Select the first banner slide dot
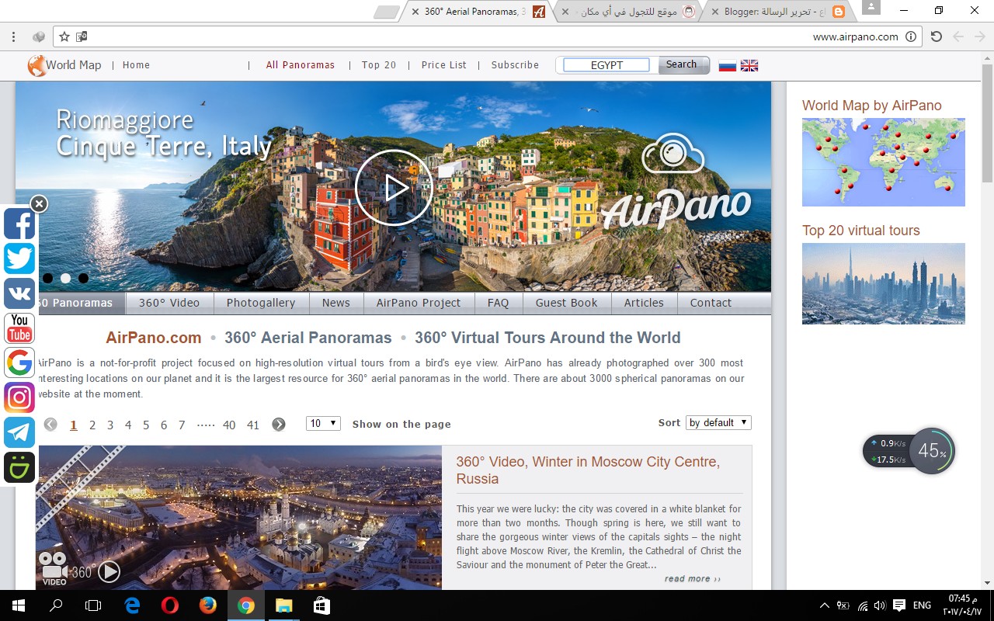Screen dimensions: 994x621 coord(48,278)
